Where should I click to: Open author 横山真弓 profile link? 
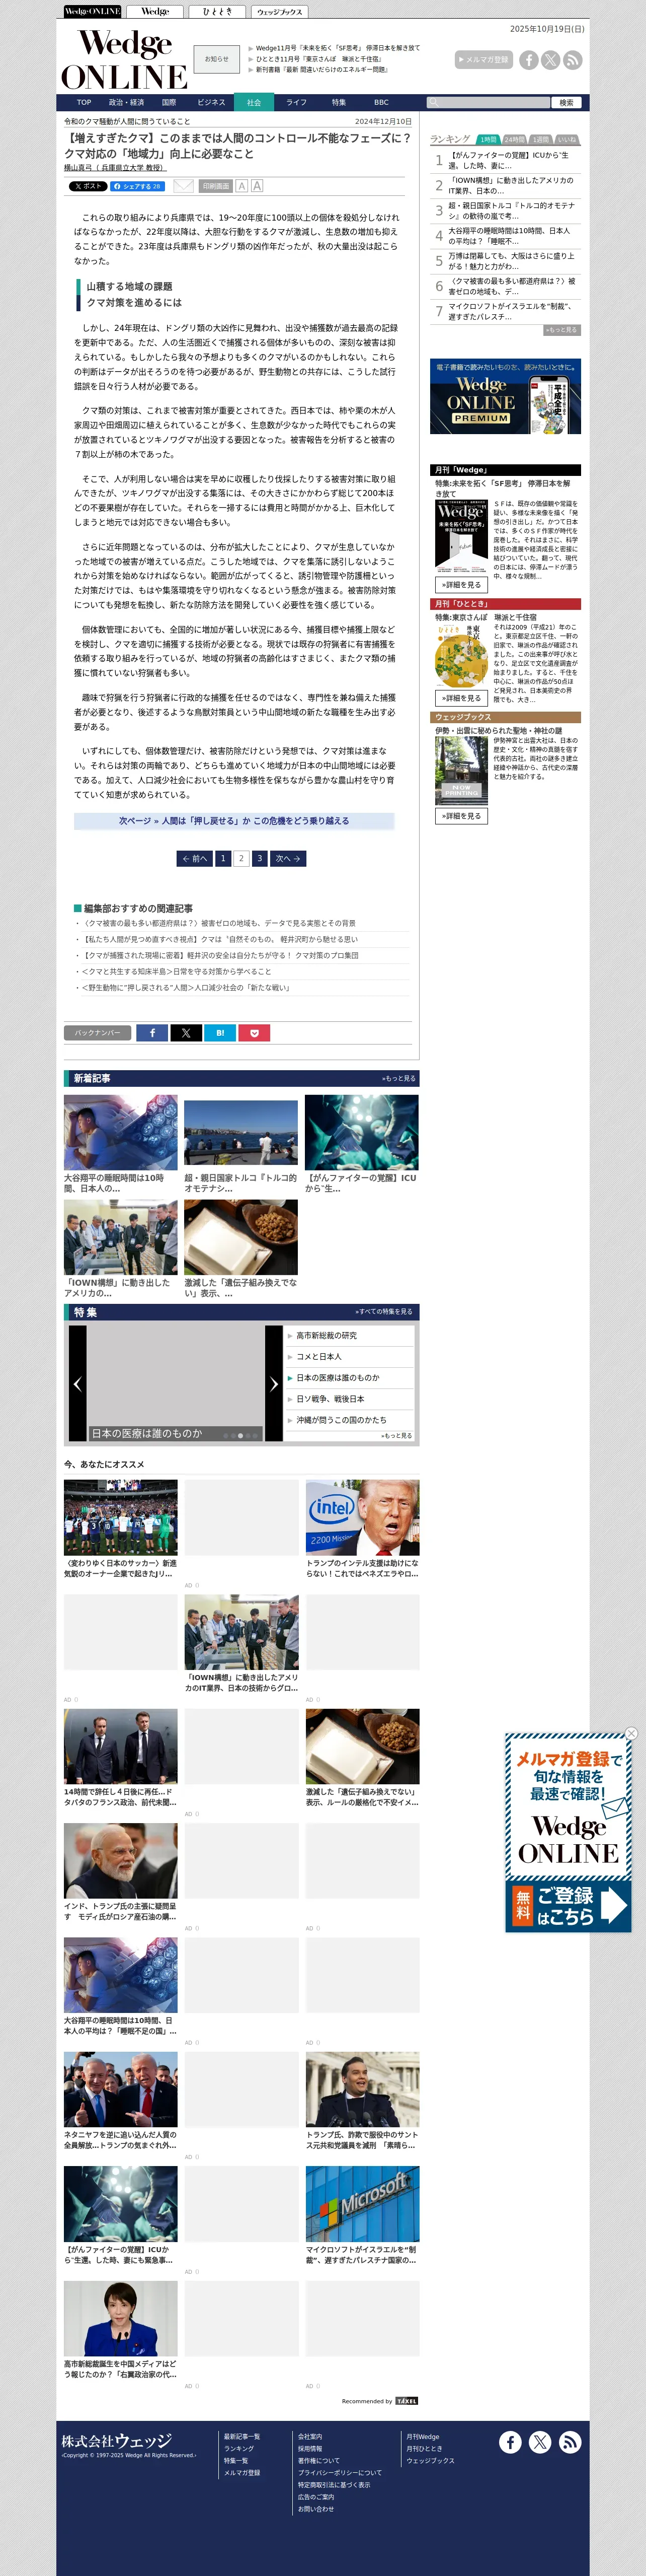click(x=115, y=168)
